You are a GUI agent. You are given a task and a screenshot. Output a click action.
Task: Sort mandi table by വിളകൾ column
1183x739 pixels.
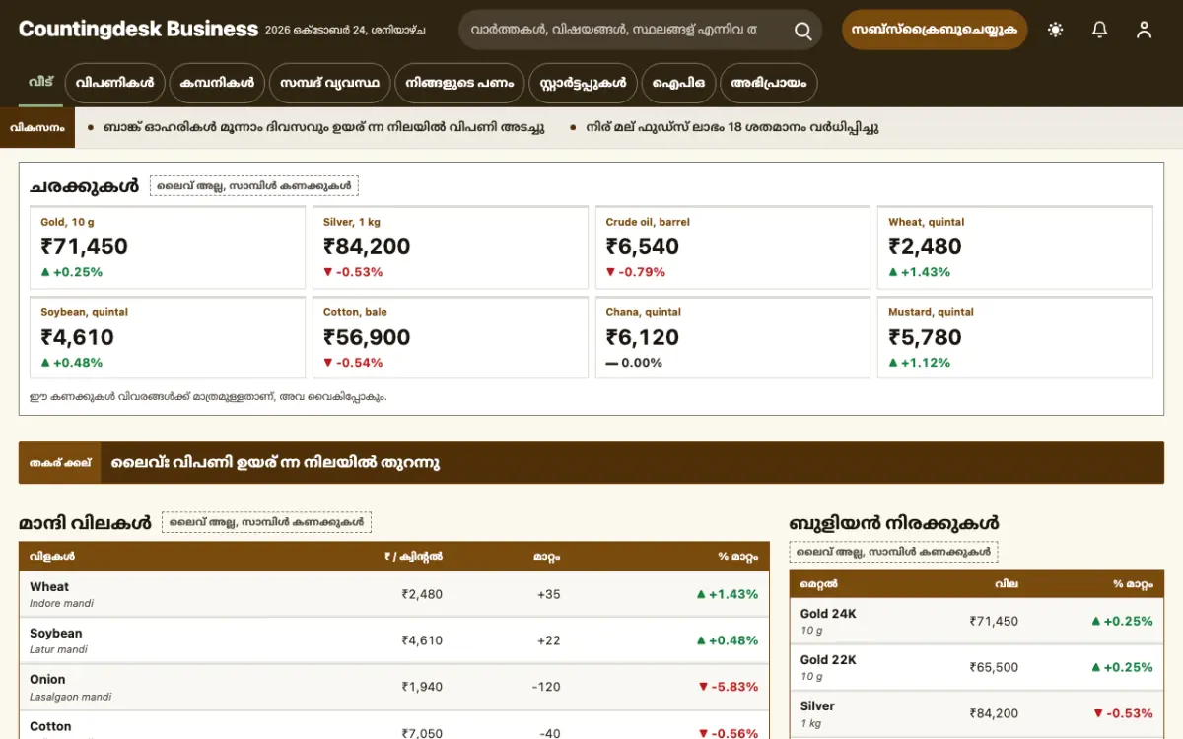[x=52, y=557]
